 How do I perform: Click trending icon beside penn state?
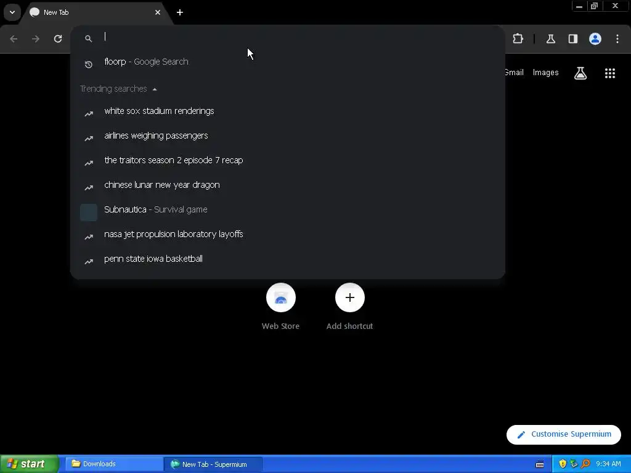click(x=89, y=261)
